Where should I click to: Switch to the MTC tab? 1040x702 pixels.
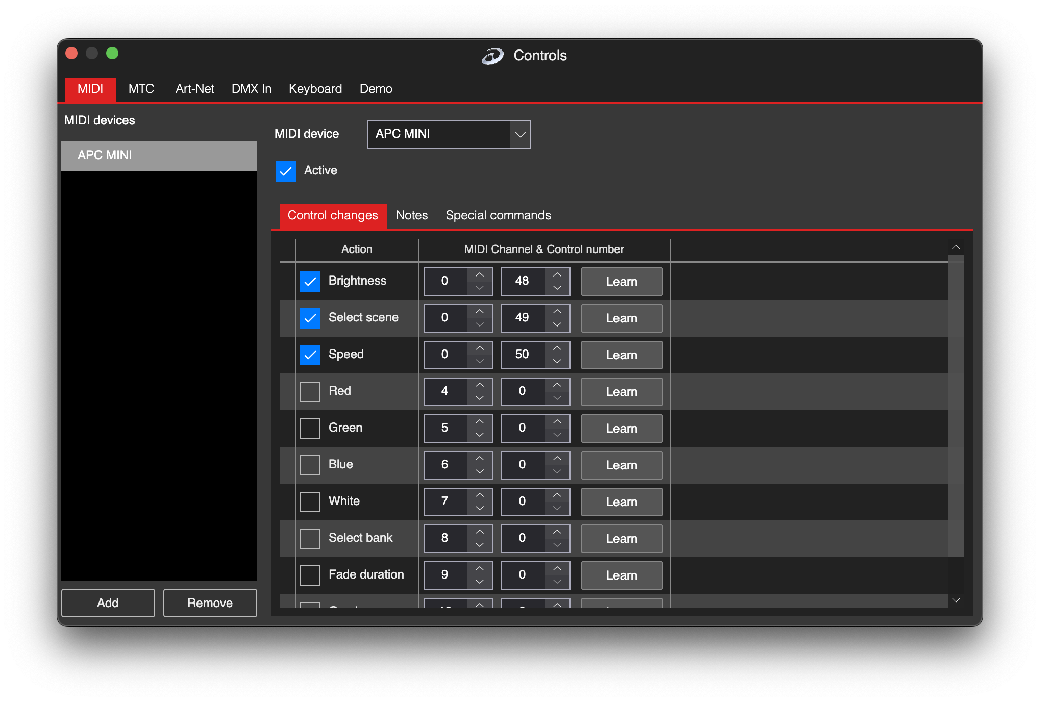pos(141,89)
